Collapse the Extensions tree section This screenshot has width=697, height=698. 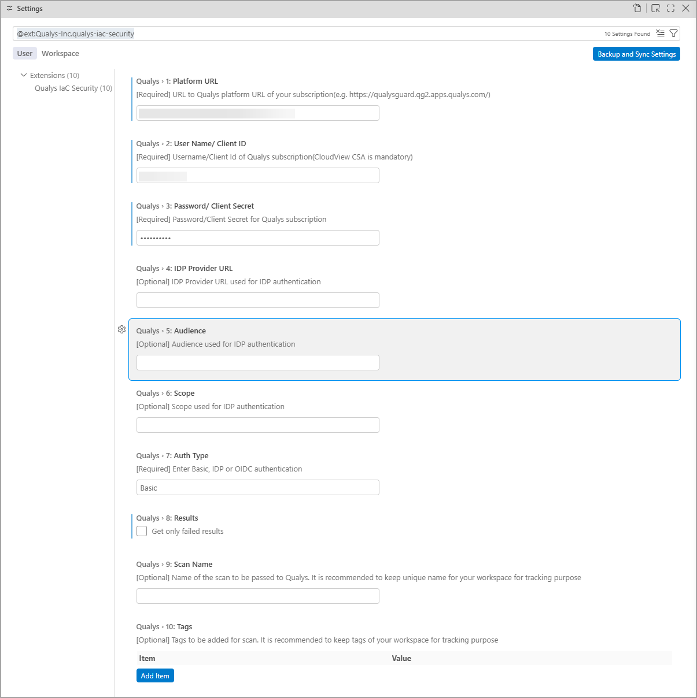[x=24, y=75]
